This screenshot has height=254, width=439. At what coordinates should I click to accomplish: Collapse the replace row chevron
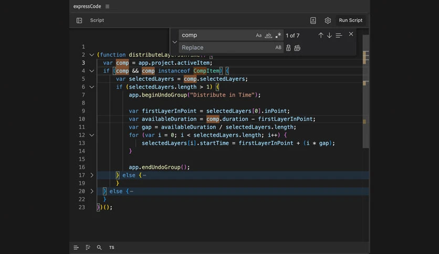pos(175,42)
